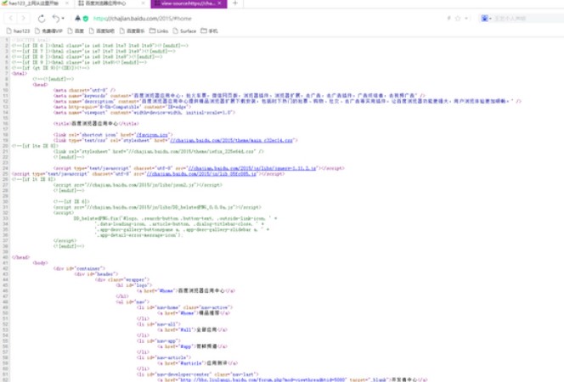Image resolution: width=564 pixels, height=382 pixels.
Task: Click the DD_belatedPNG.fix script line
Action: (x=176, y=218)
